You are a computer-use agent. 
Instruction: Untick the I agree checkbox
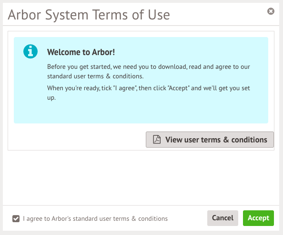click(16, 219)
